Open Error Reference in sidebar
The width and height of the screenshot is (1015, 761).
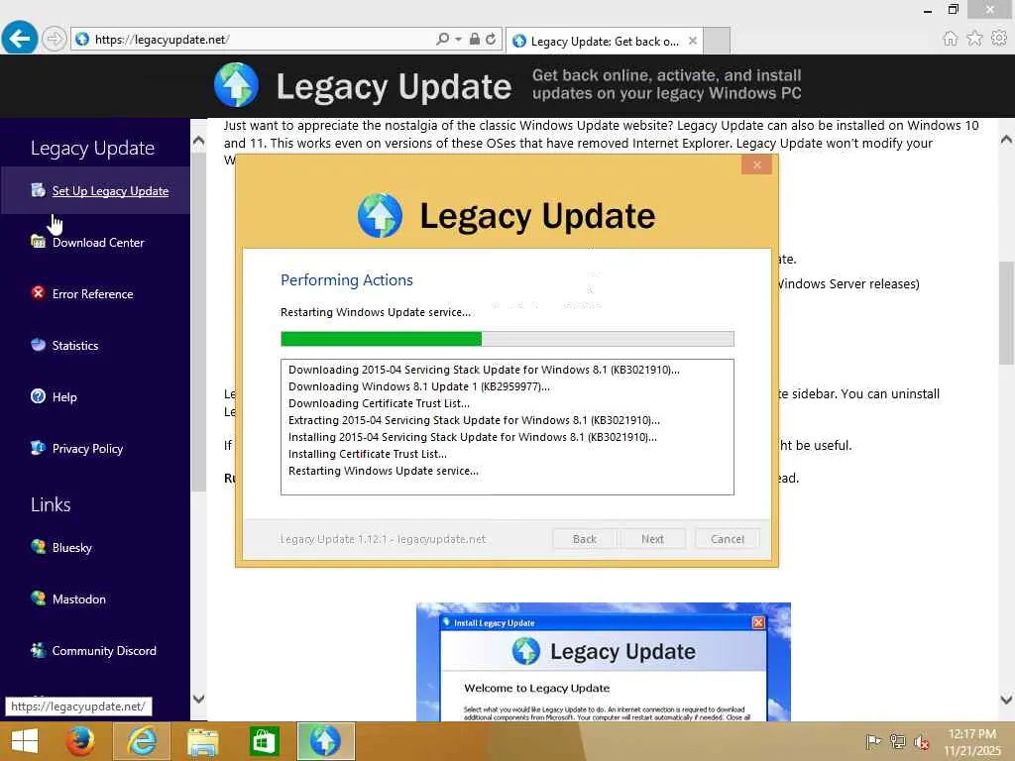coord(92,293)
